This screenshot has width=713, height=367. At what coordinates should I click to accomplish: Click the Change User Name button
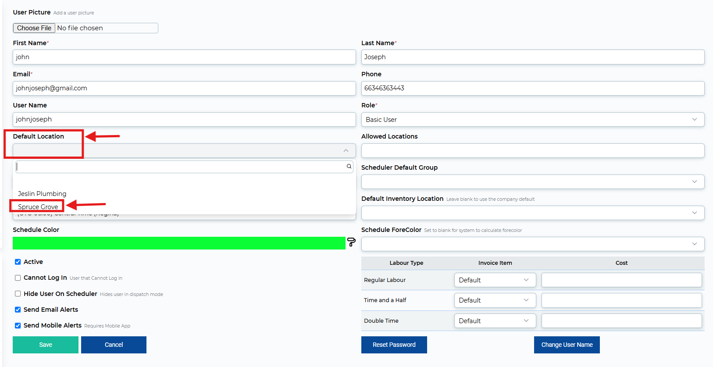click(567, 345)
